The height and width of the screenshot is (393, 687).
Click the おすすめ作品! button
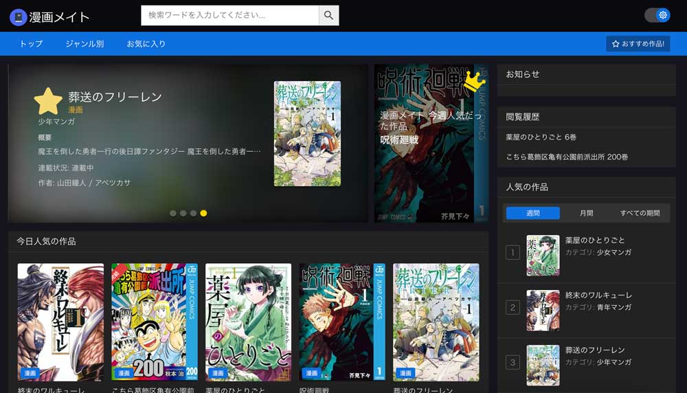click(638, 44)
